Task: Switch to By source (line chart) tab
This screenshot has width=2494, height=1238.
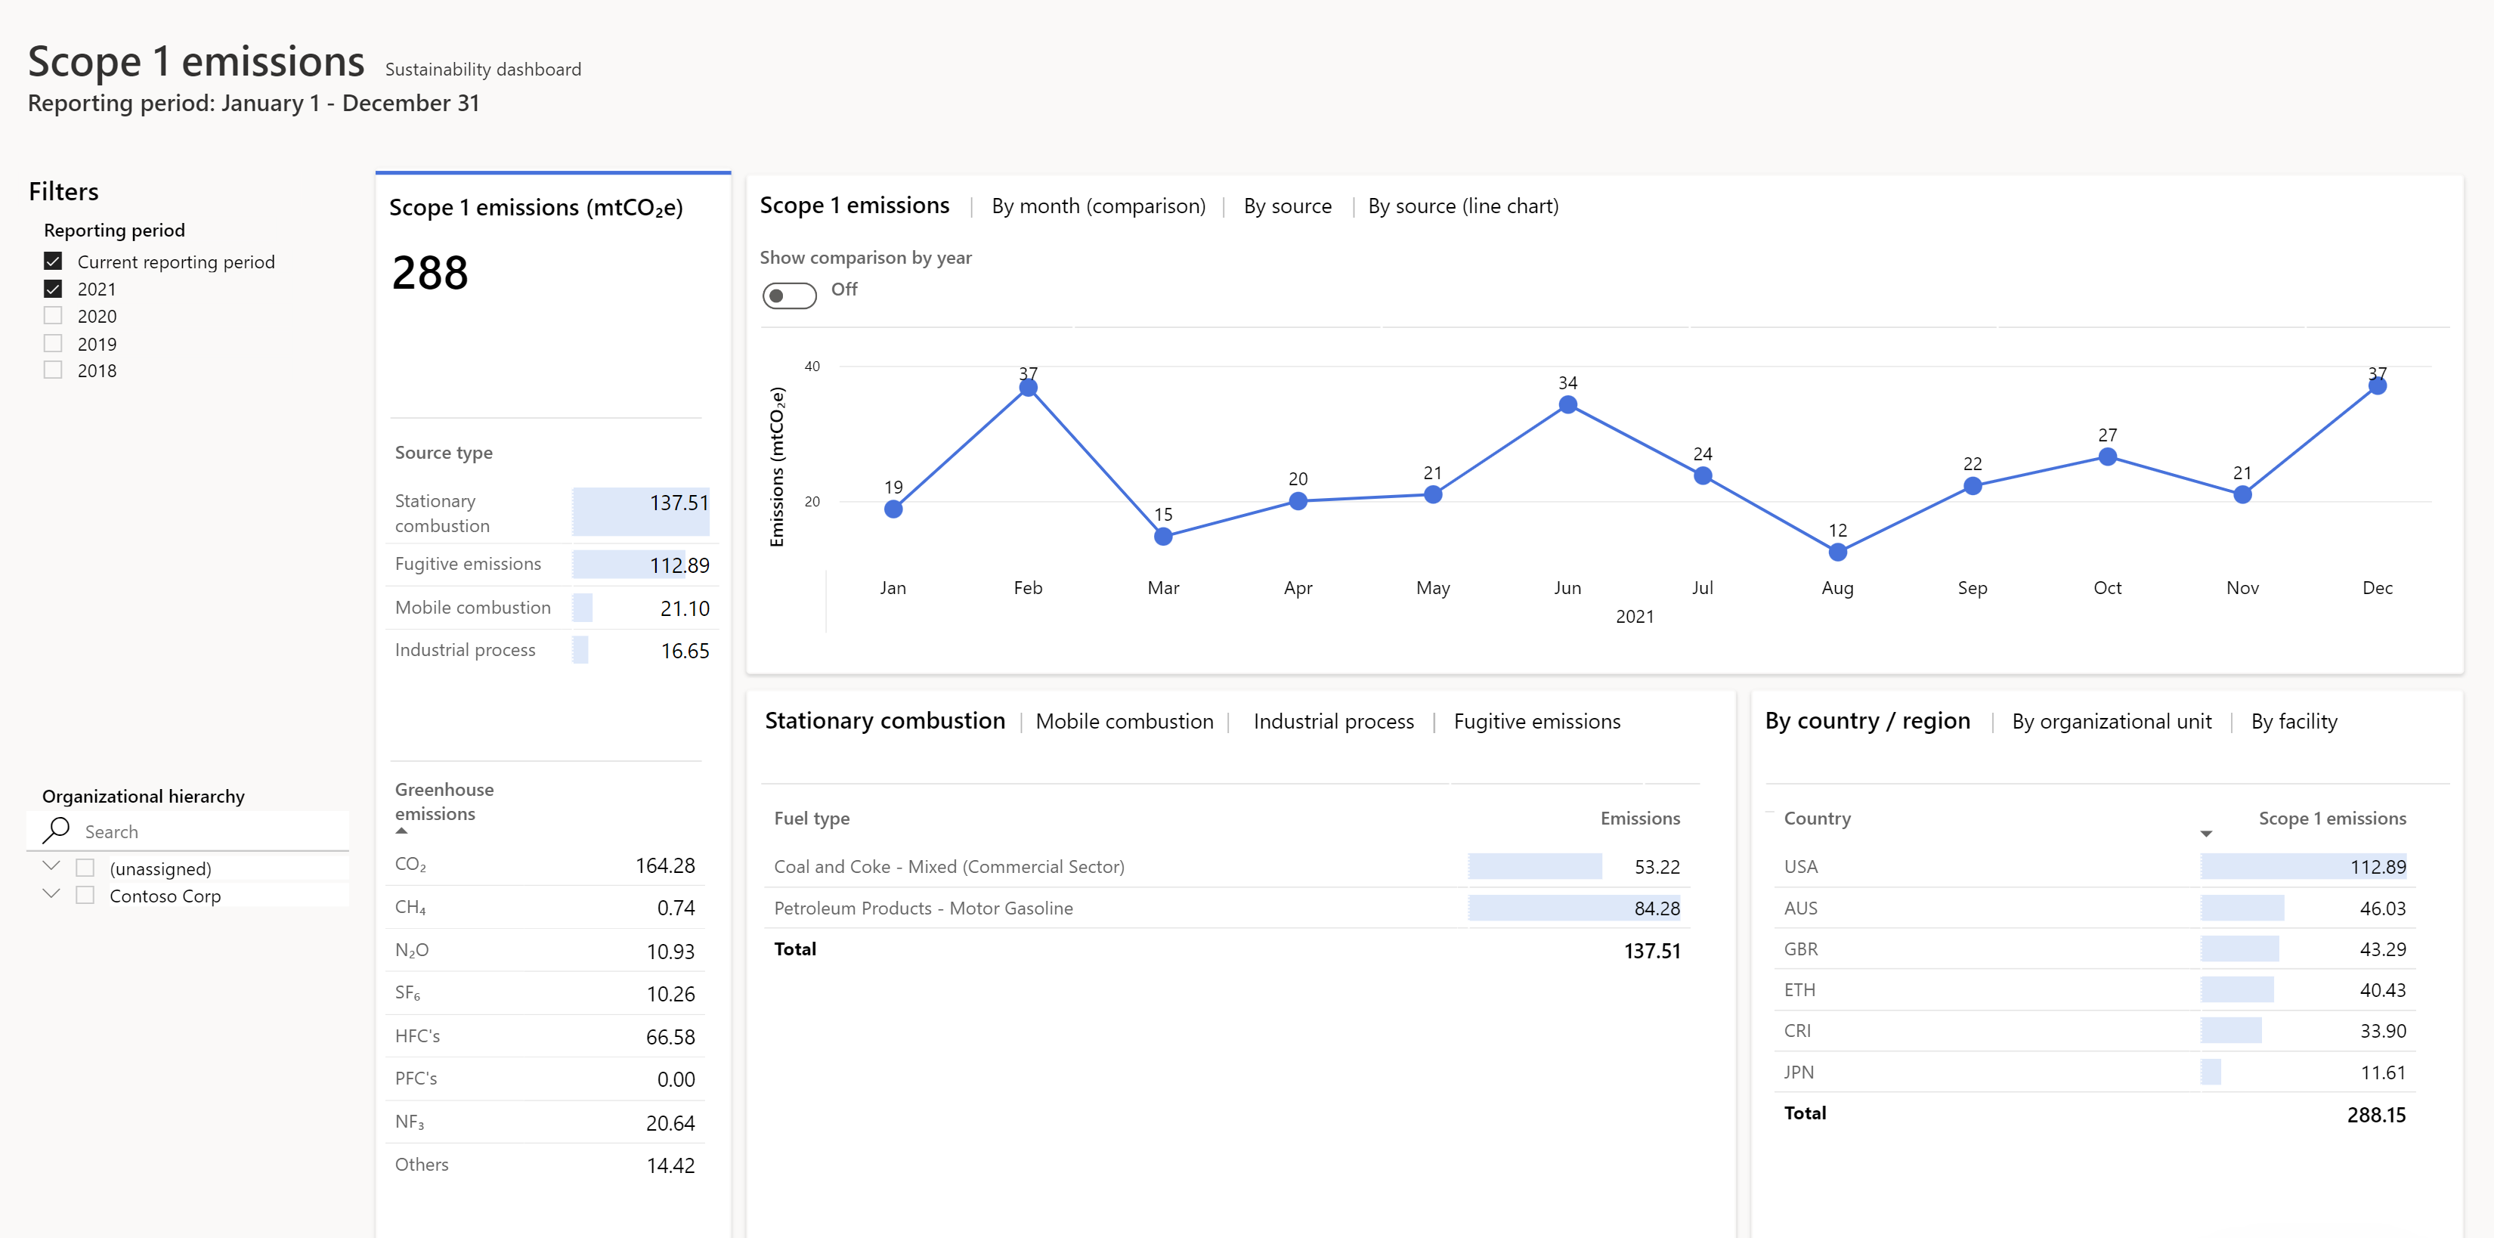Action: [1462, 206]
